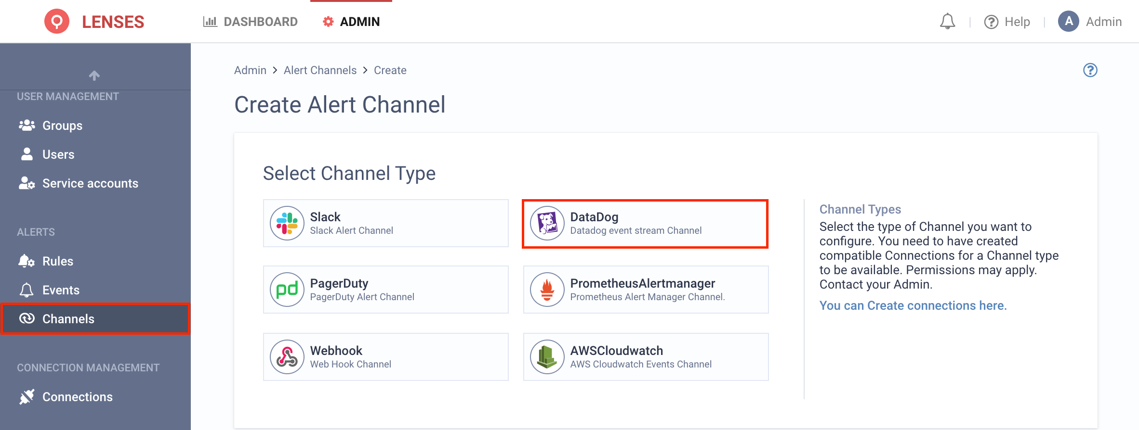Click the Webhook logo icon

coord(287,357)
